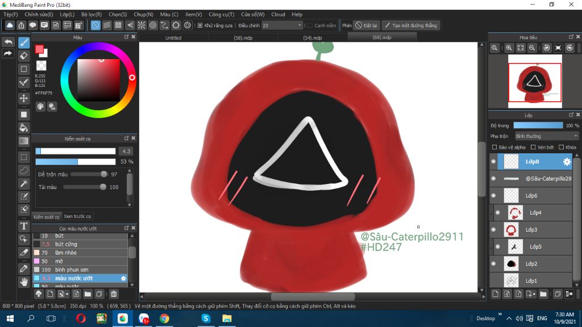Select the Hand pan tool

point(24,282)
